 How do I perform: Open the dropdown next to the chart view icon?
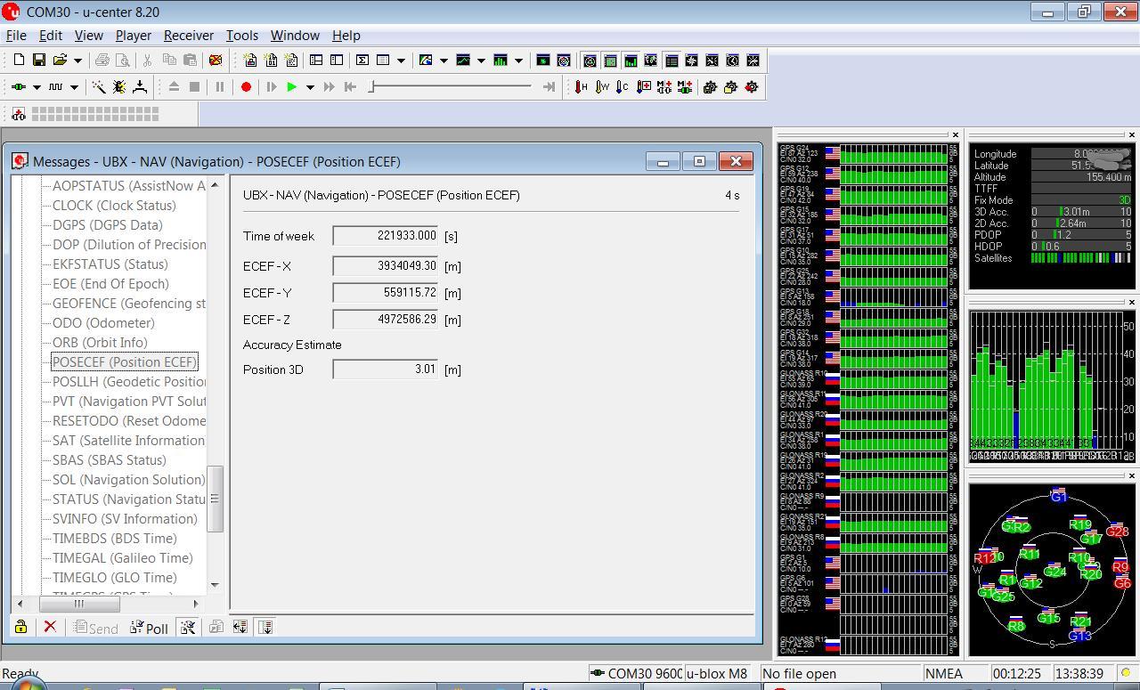pos(481,61)
